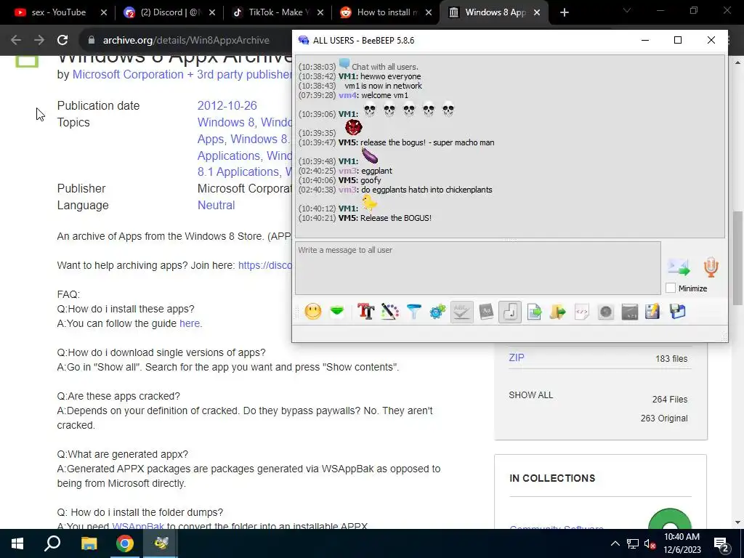
Task: Click the muted volume tray icon
Action: (650, 543)
